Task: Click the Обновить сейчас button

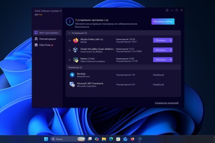Action: (163, 21)
